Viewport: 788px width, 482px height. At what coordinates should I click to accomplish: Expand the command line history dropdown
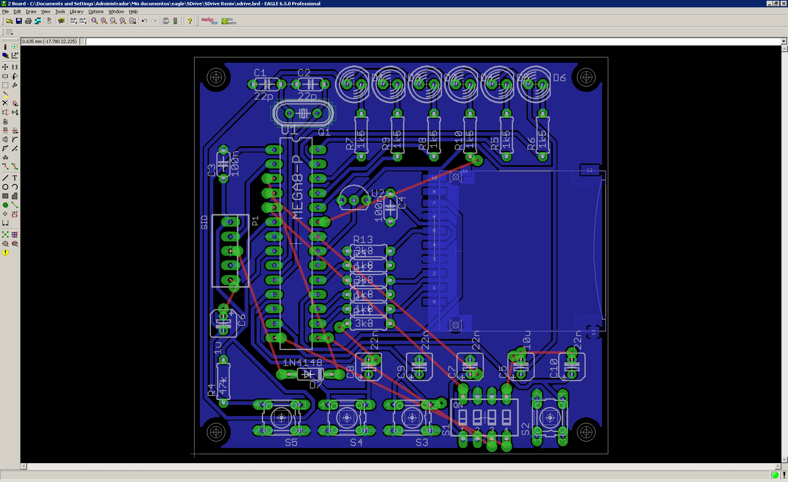[x=783, y=41]
